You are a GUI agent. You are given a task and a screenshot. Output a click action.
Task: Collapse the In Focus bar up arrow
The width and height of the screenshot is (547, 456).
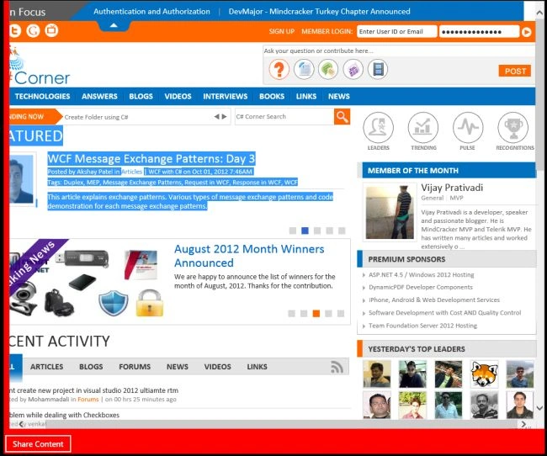click(x=114, y=25)
